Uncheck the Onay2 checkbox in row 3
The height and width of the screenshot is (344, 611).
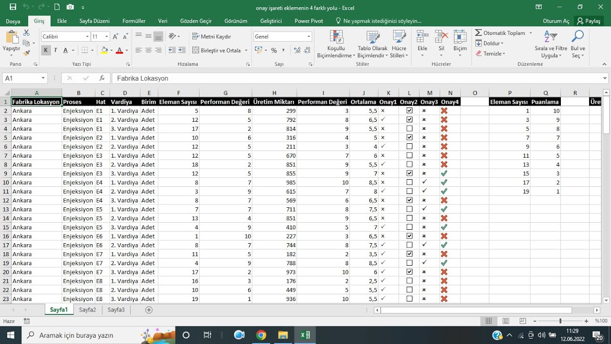click(409, 119)
